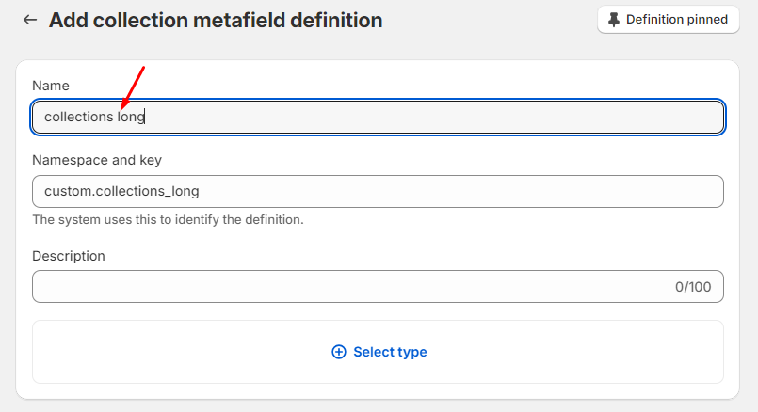
Task: Click the back arrow icon
Action: (30, 20)
